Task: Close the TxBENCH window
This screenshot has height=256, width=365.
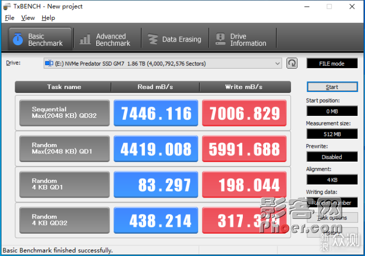Action: pos(352,7)
